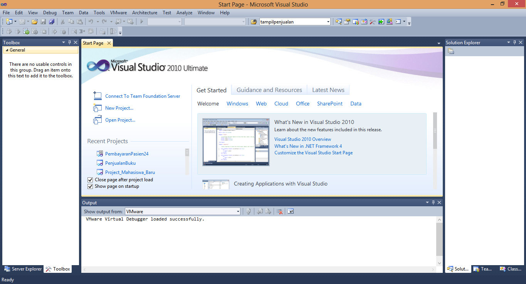Viewport: 526px width, 284px height.
Task: Open the Architecture menu
Action: [145, 13]
